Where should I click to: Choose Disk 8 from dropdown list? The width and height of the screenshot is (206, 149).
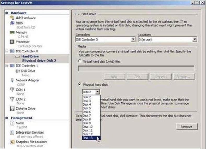tap(91, 119)
